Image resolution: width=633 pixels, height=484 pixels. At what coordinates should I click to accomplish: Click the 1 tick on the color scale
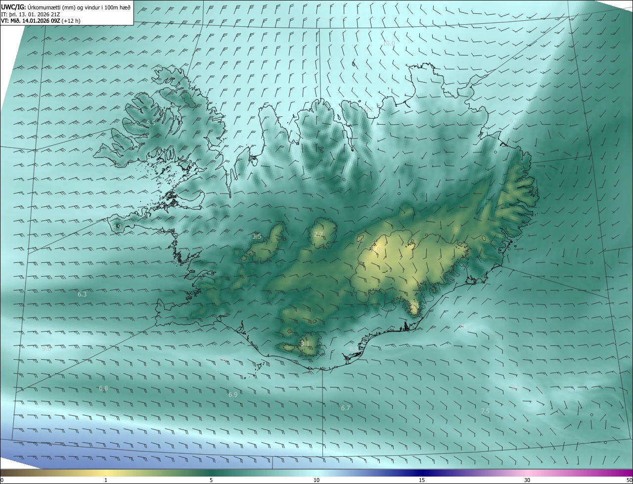pos(106,480)
